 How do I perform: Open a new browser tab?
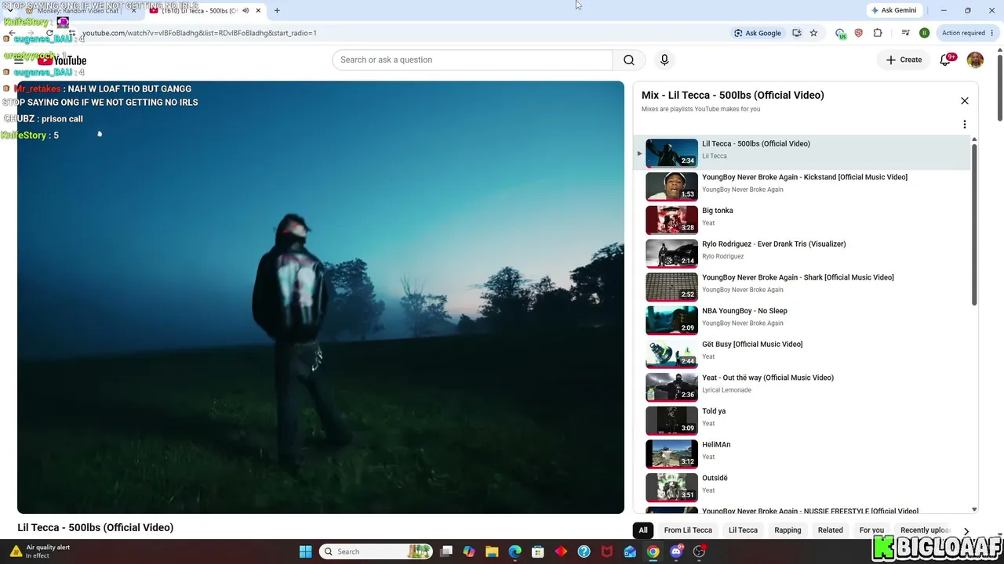277,10
